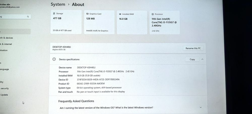Click the Device ID value

(98, 80)
